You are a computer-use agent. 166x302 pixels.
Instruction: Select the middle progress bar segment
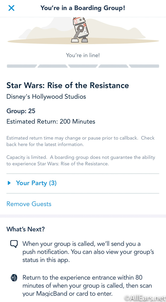pos(83,66)
